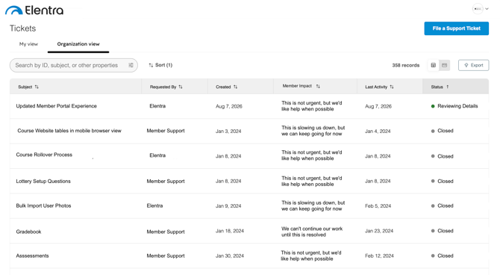Click Jan 23, 2024 last activity date
This screenshot has width=500, height=275.
pyautogui.click(x=379, y=231)
